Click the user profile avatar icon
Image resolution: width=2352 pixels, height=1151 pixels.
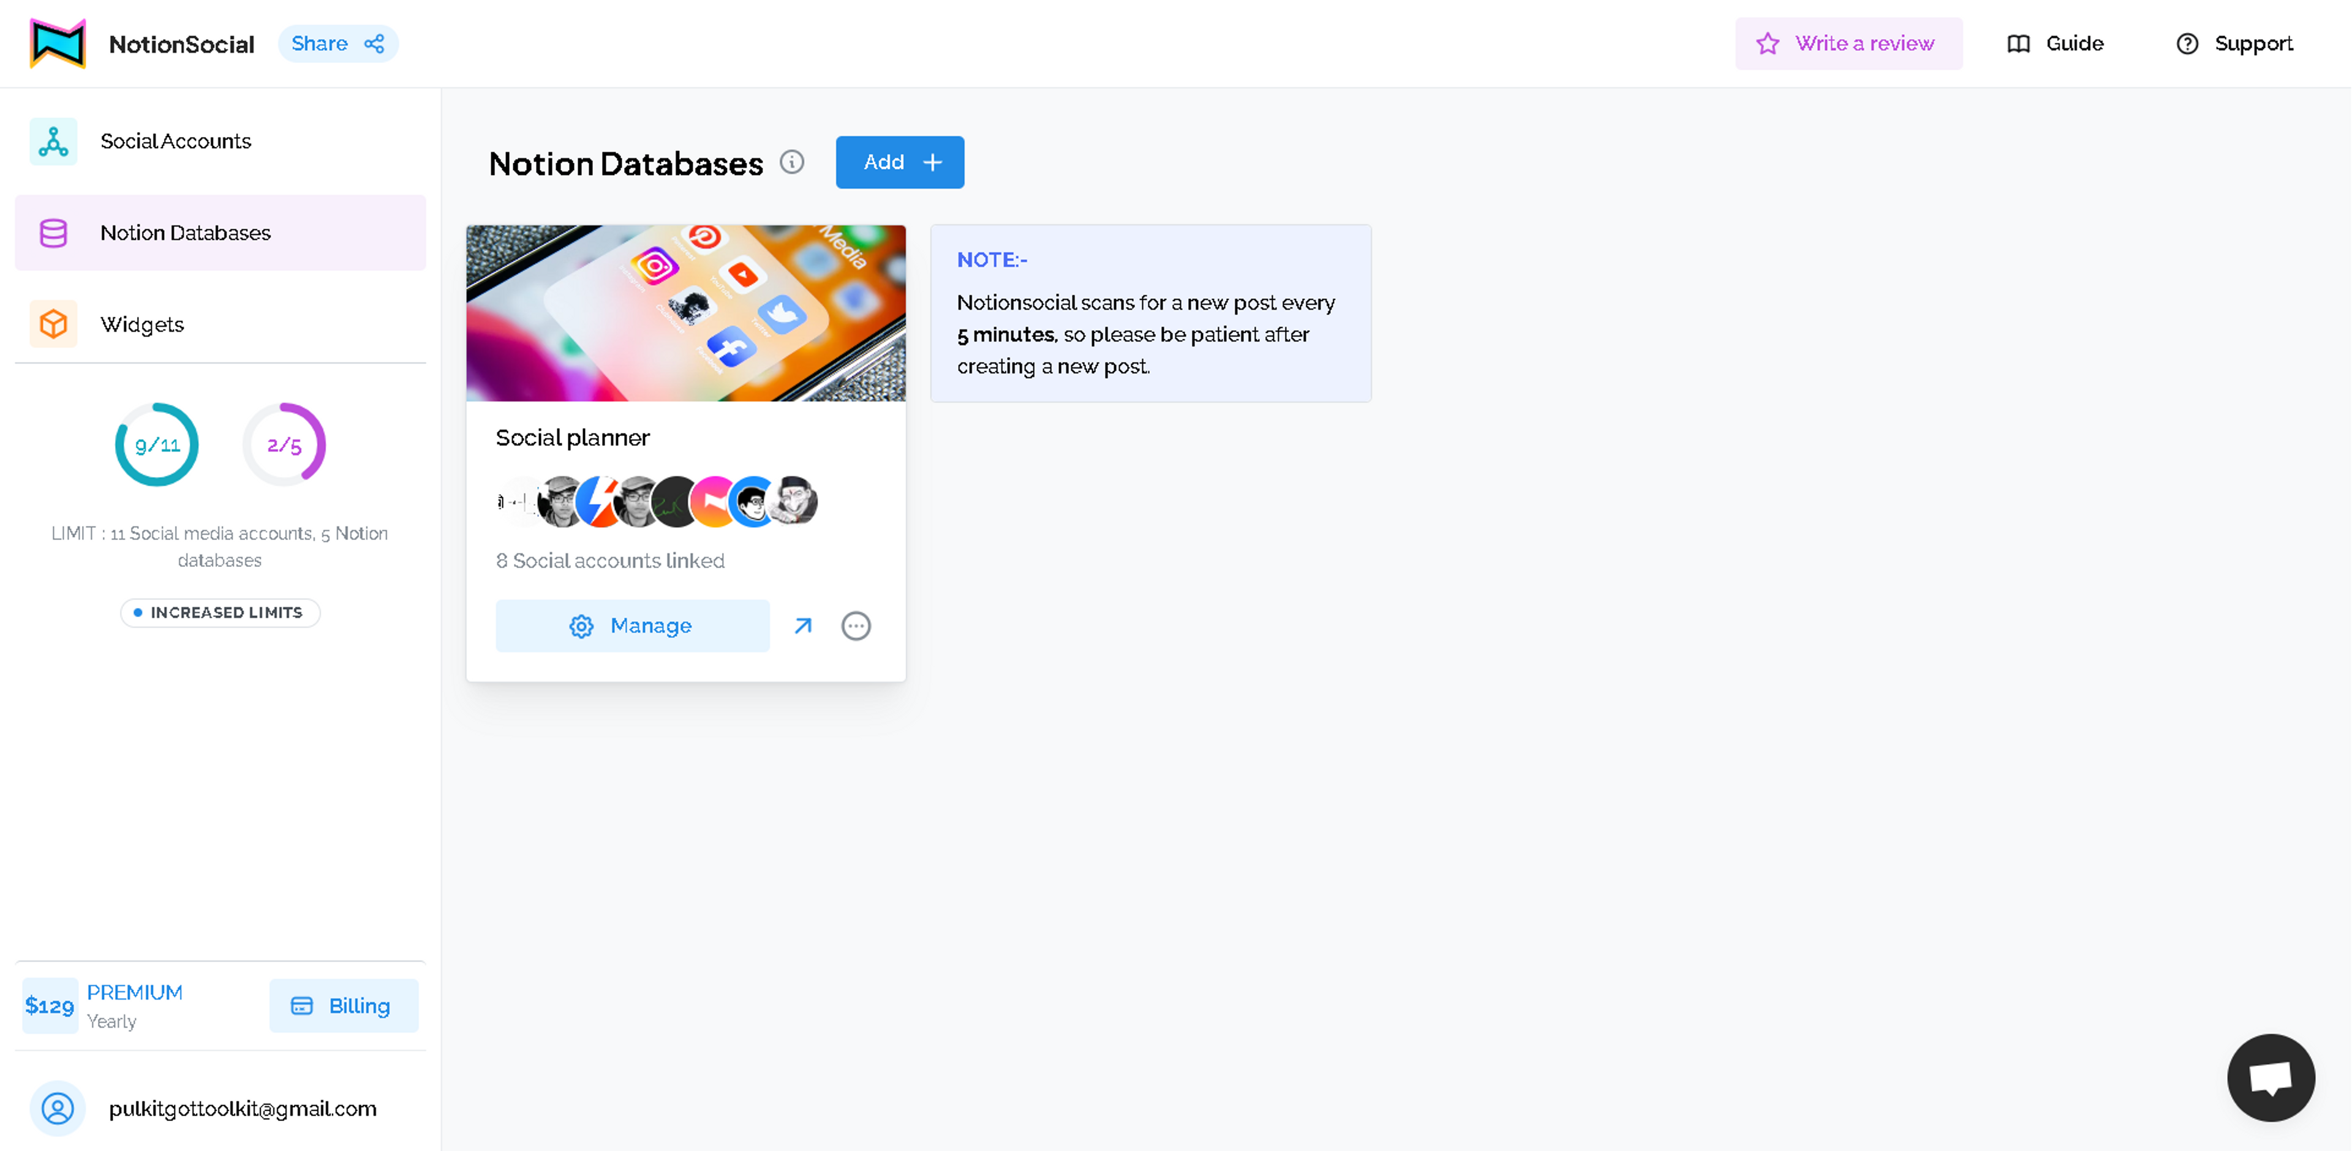(58, 1108)
